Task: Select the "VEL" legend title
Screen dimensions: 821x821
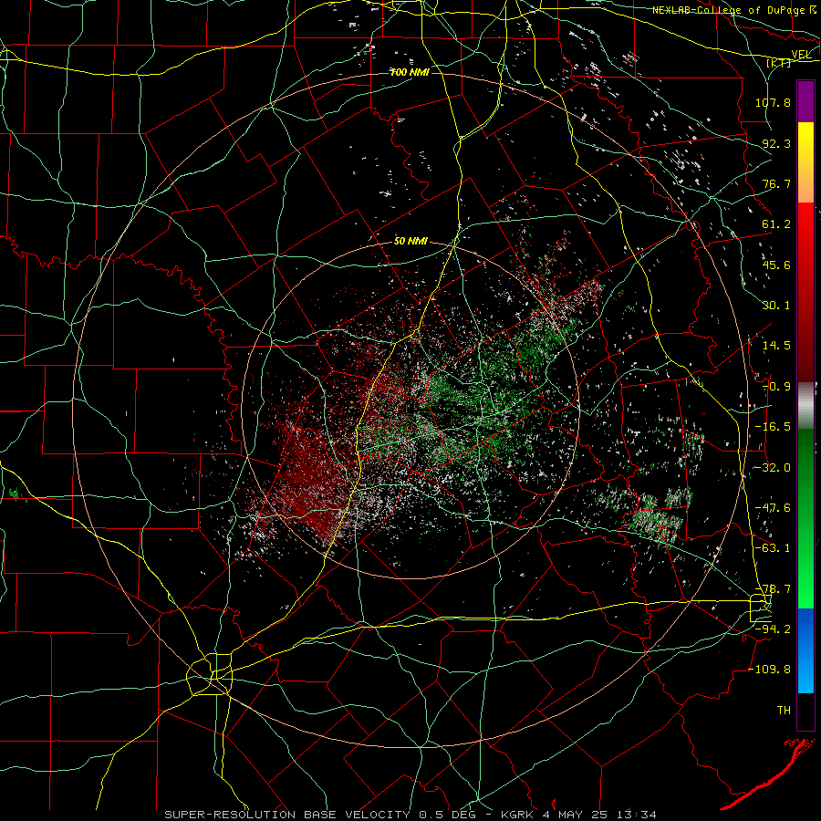Action: click(801, 55)
